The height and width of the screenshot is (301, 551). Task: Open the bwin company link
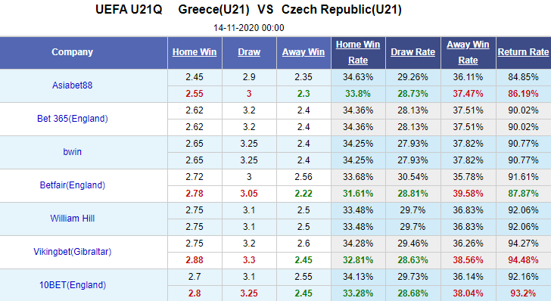73,152
